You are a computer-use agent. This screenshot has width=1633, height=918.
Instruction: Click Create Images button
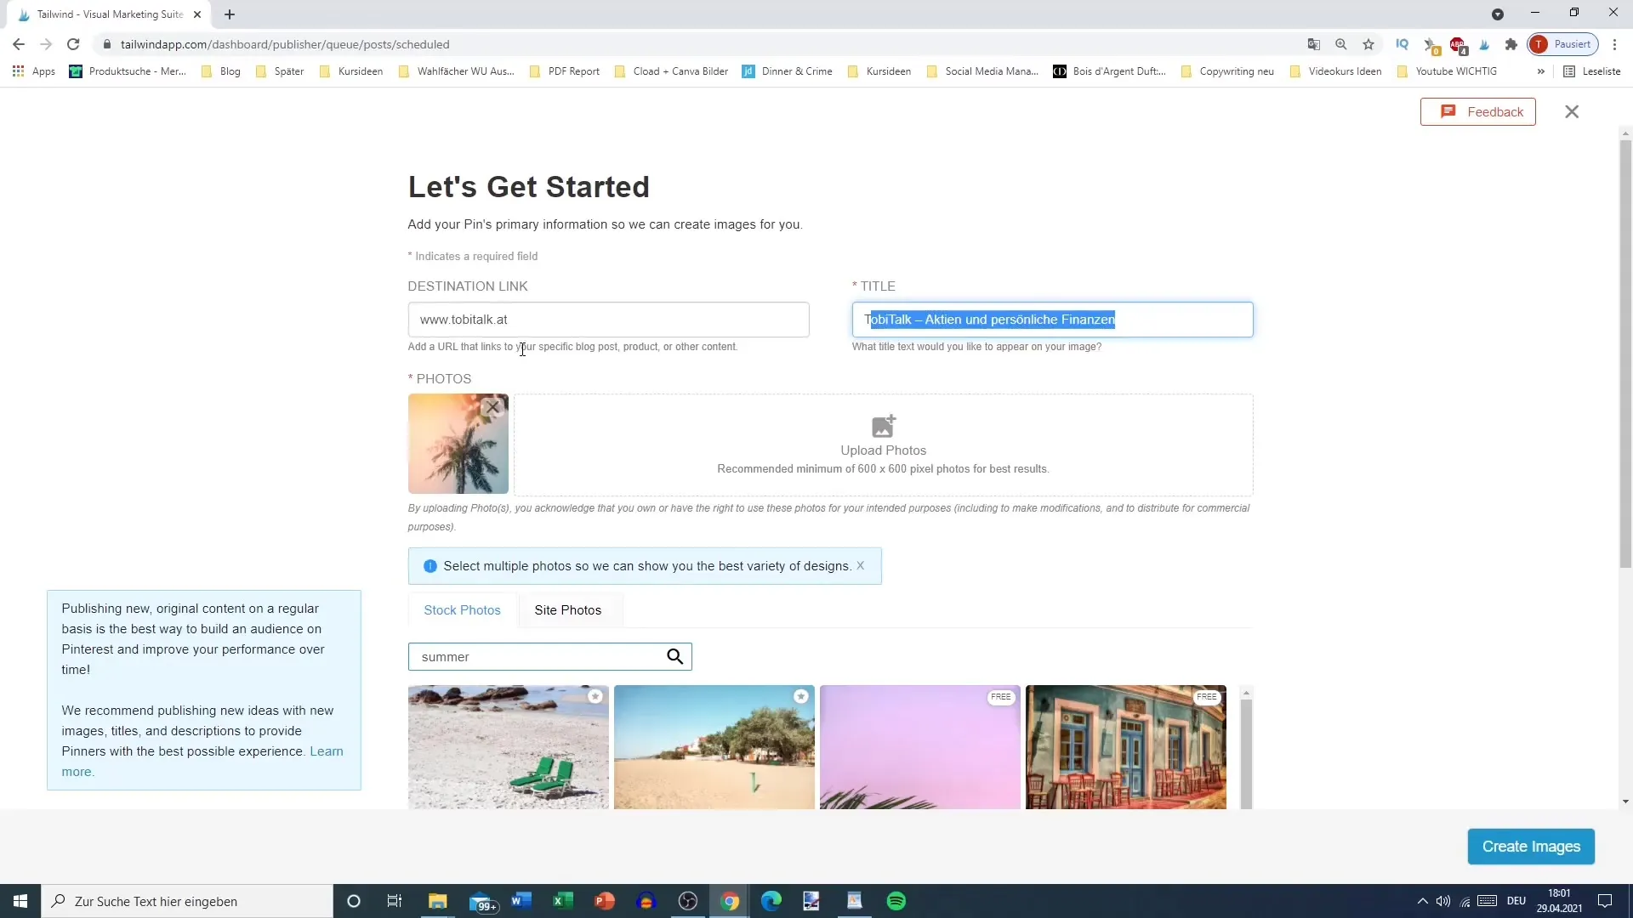(x=1530, y=846)
